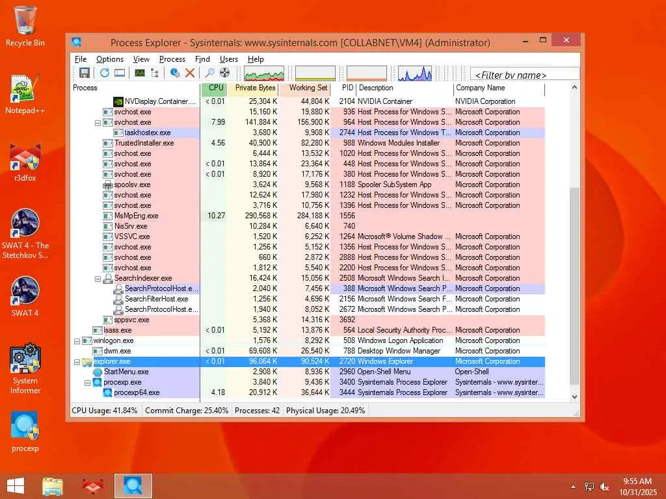
Task: Sort by the Description column header
Action: click(x=405, y=88)
